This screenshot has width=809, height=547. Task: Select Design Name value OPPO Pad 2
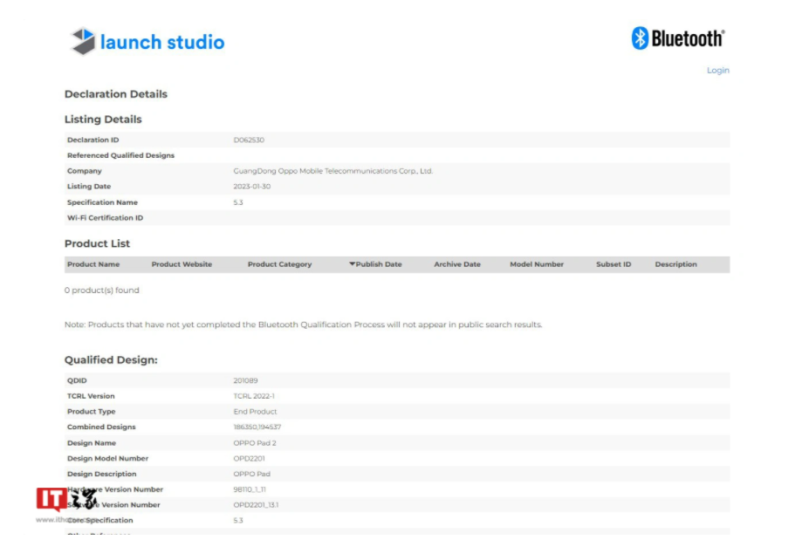pos(254,443)
